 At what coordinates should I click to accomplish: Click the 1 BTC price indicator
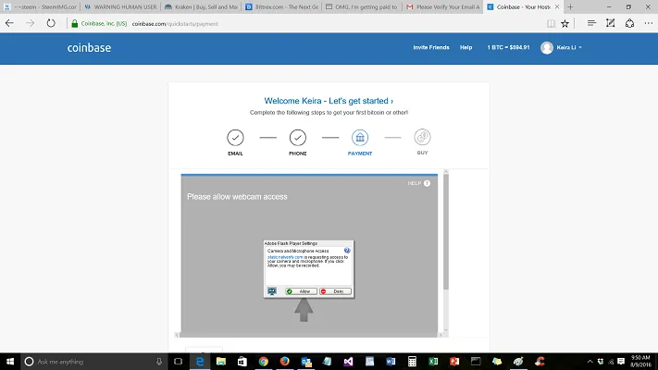[x=508, y=47]
